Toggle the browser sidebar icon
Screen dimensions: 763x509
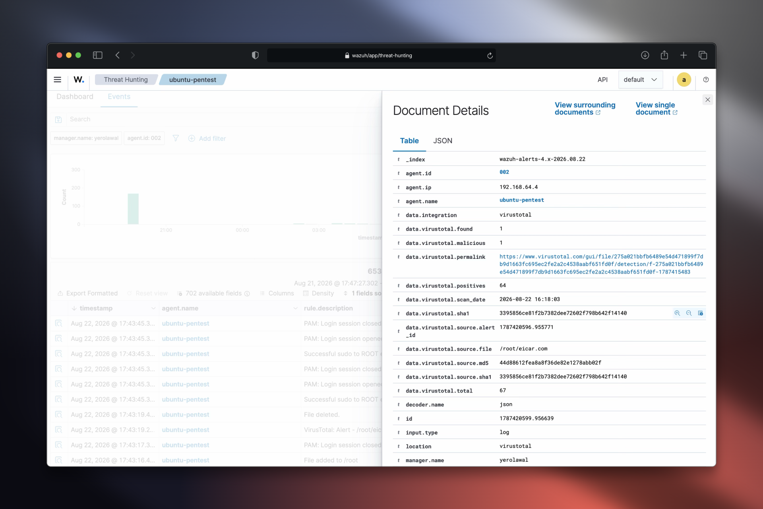97,55
